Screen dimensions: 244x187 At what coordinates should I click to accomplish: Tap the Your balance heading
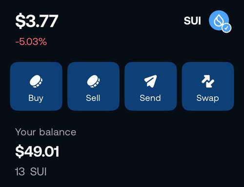tap(46, 132)
